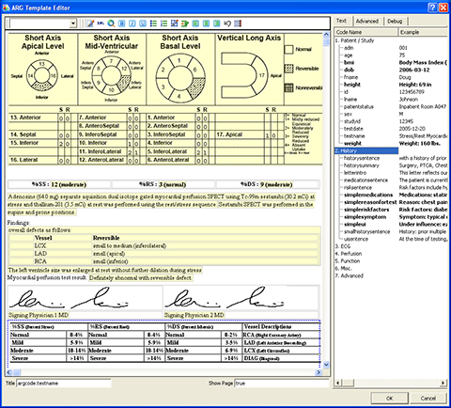Click the %RS : 3 (normal) field

(x=163, y=184)
